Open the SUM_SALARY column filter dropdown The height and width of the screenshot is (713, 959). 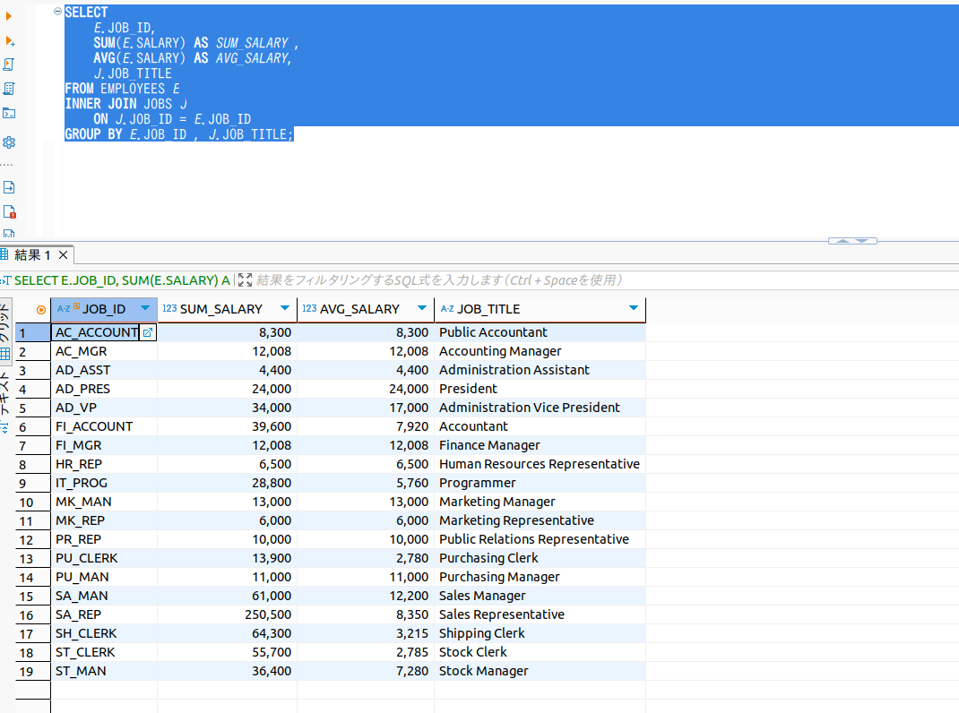tap(285, 308)
